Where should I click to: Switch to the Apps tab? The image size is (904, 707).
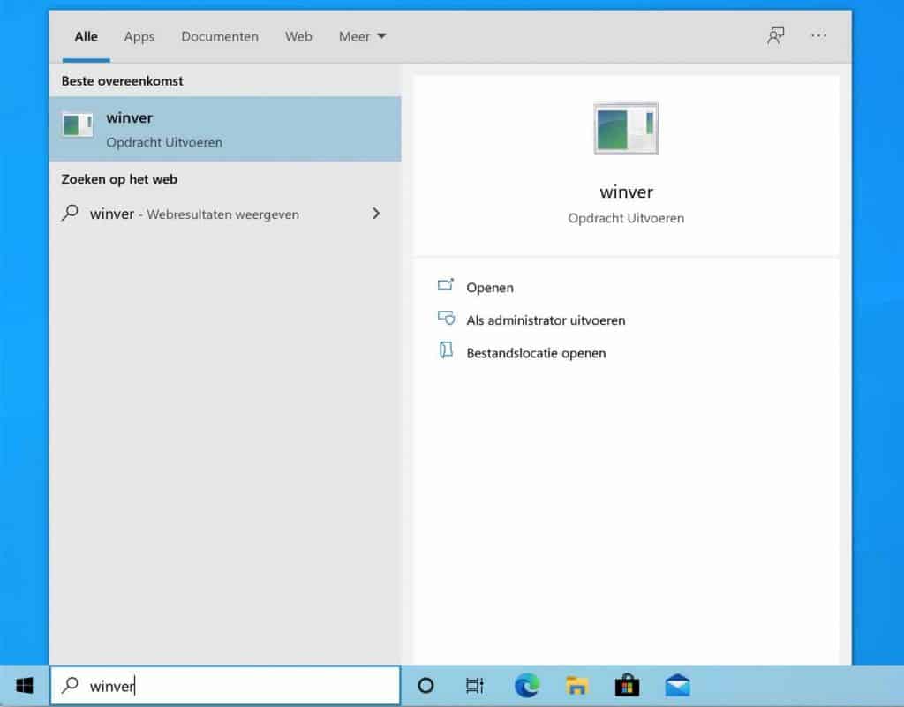[x=139, y=36]
